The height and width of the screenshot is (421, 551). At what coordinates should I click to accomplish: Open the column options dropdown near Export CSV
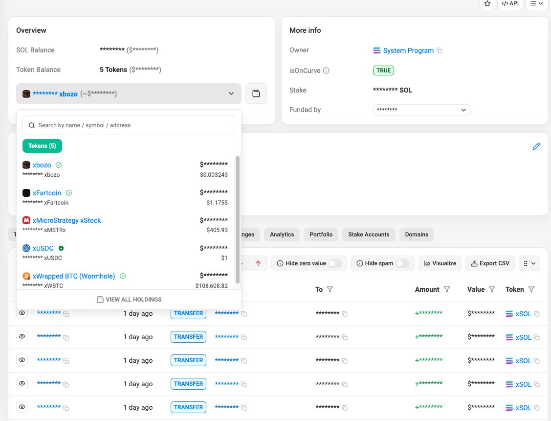(x=529, y=263)
